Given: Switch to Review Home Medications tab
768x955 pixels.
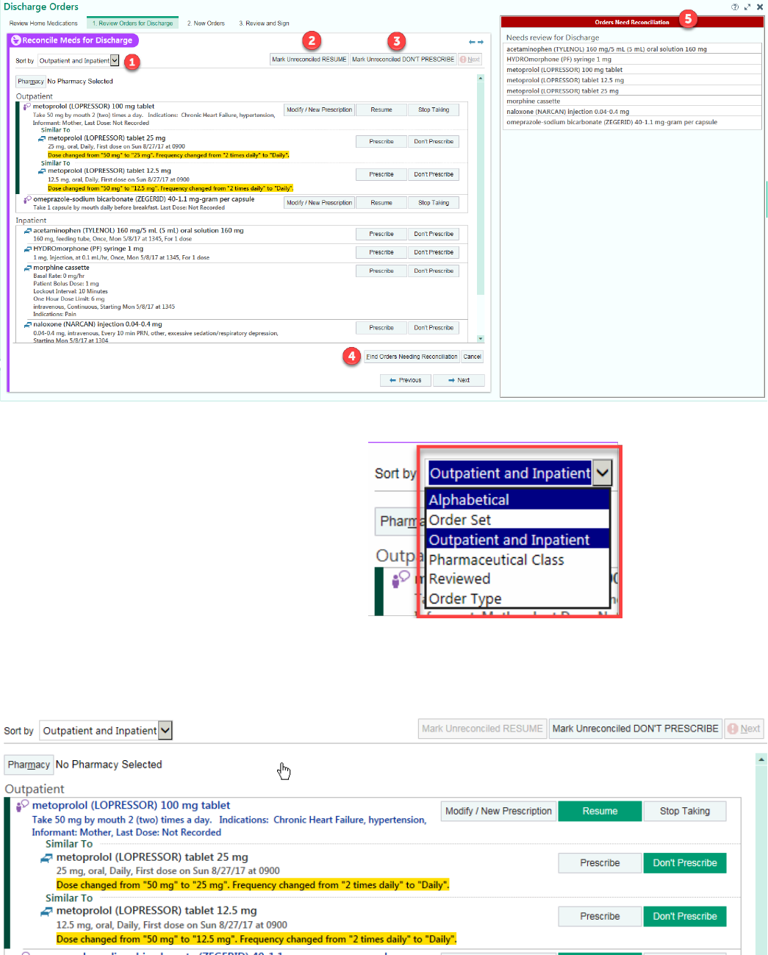Looking at the screenshot, I should pos(43,24).
